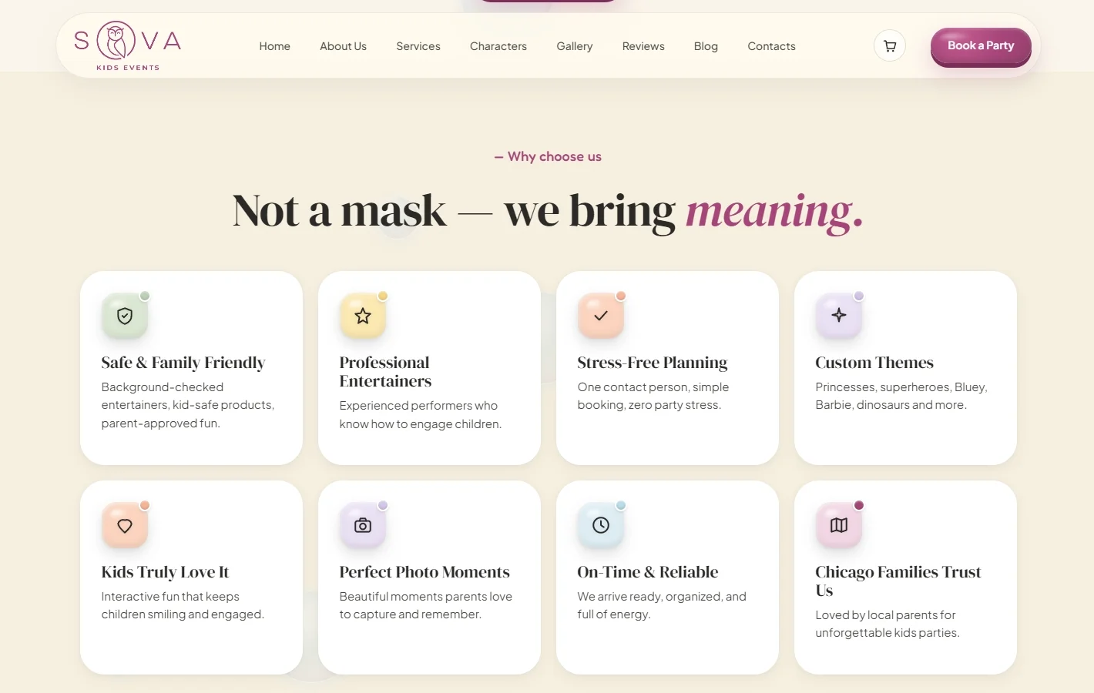The image size is (1094, 693).
Task: Click the camera icon for Perfect Photo Moments
Action: 363,525
